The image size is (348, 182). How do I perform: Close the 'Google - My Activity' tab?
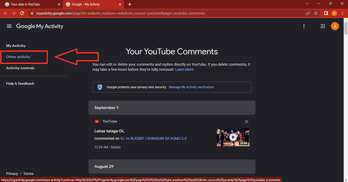pos(120,4)
